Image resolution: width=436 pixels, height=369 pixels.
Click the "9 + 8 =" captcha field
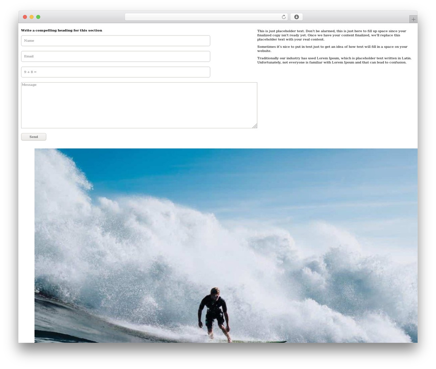(x=115, y=72)
